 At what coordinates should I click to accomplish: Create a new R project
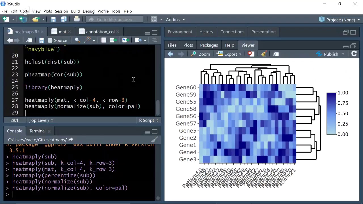(x=23, y=19)
